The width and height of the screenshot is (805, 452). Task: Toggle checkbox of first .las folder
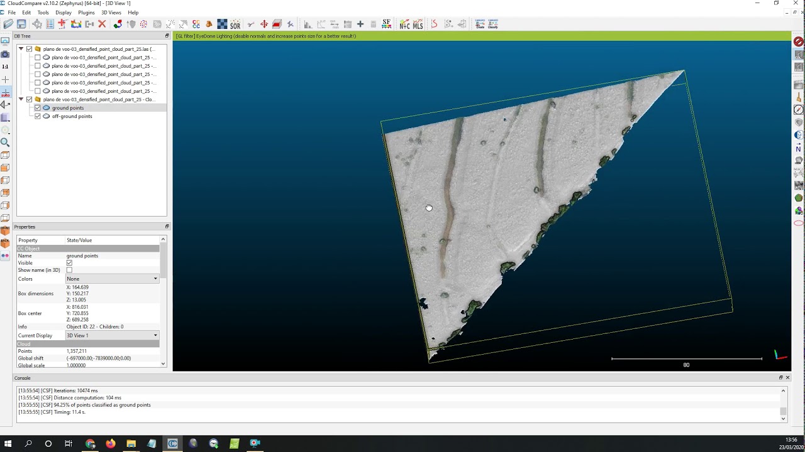pyautogui.click(x=29, y=49)
